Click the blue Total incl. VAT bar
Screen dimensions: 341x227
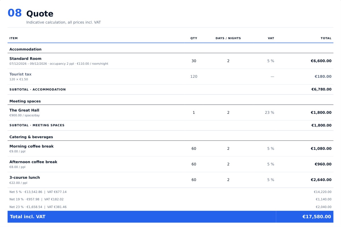click(x=170, y=217)
